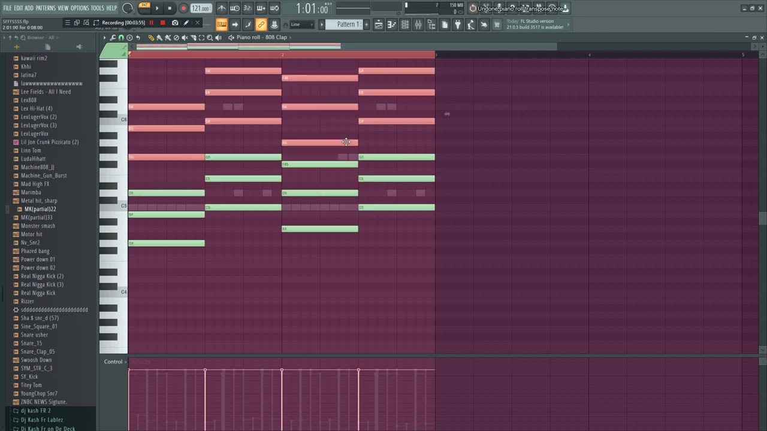The width and height of the screenshot is (767, 431).
Task: Toggle the countdown before recording
Action: [248, 8]
